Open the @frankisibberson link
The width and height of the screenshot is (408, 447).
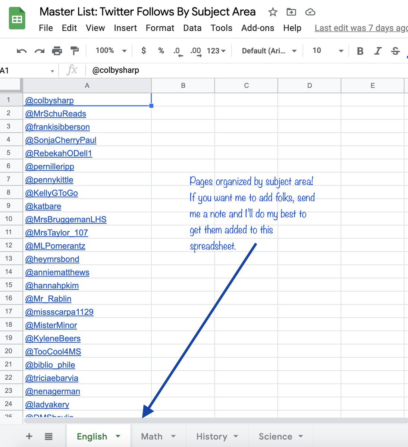[57, 127]
